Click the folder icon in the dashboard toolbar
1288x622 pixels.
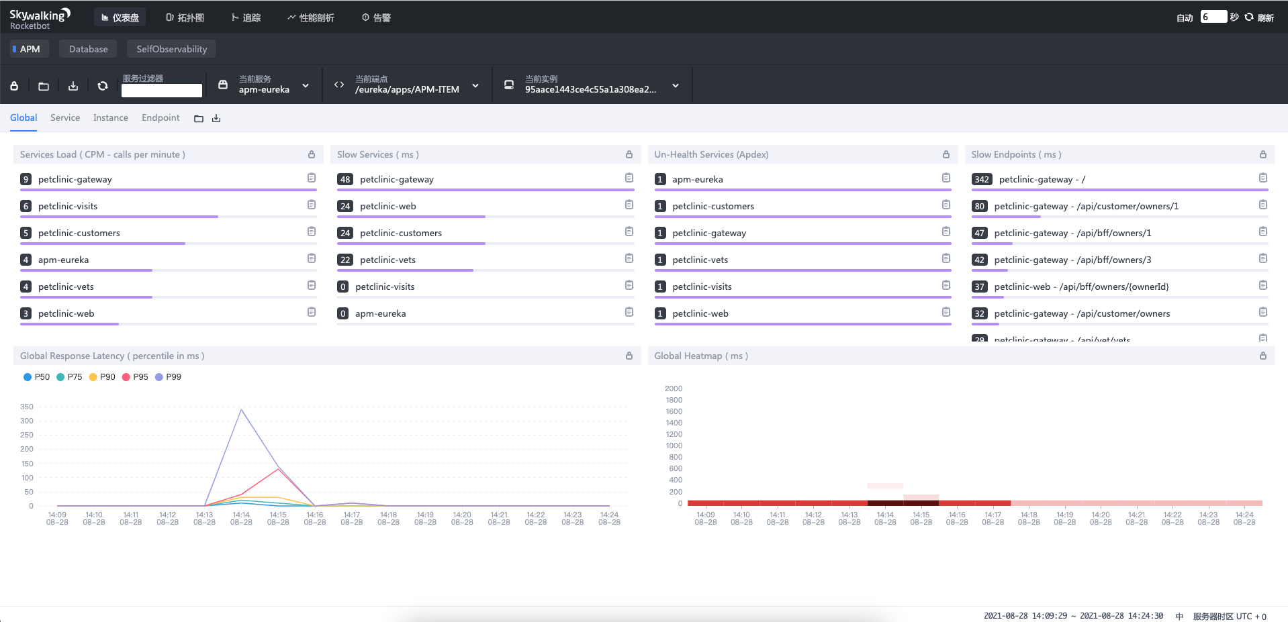coord(44,86)
